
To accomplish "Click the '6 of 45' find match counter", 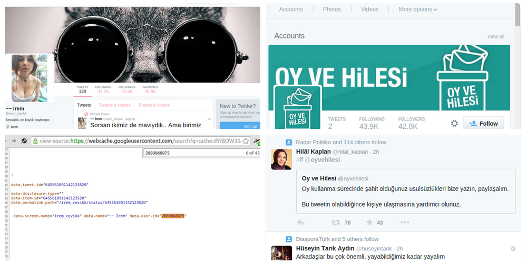I will (252, 153).
